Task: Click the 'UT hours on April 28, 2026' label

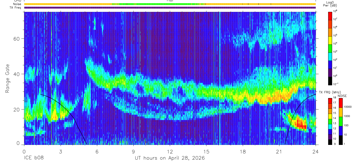Action: (x=170, y=158)
